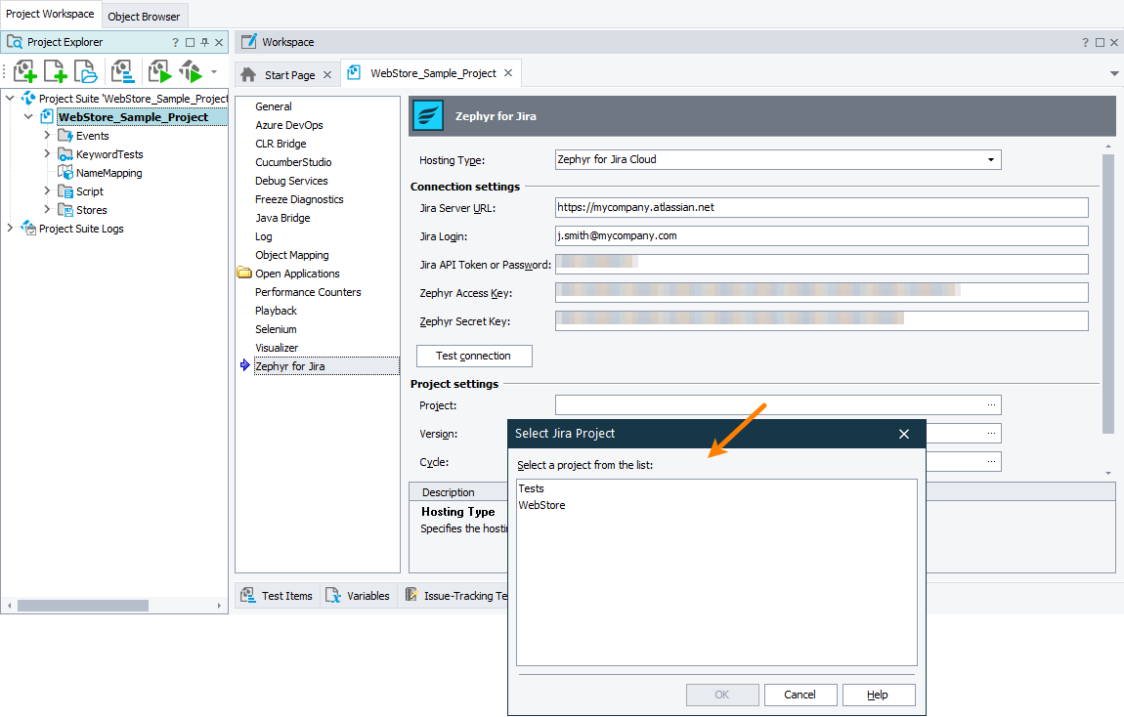Screen dimensions: 1124x717
Task: Open the dropdown arrow beside Run Project Suite
Action: point(214,71)
